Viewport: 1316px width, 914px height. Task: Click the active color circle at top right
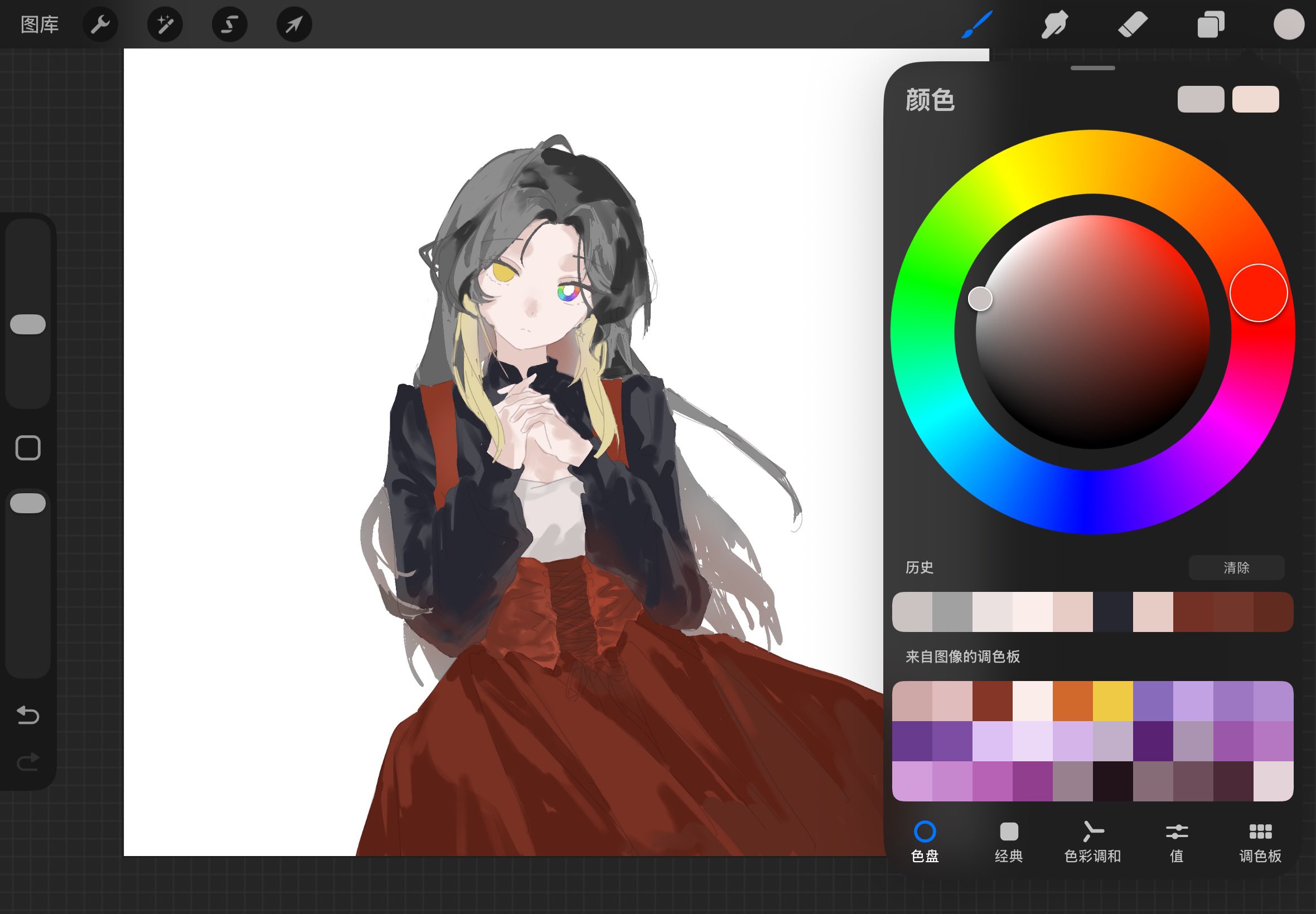coord(1289,25)
